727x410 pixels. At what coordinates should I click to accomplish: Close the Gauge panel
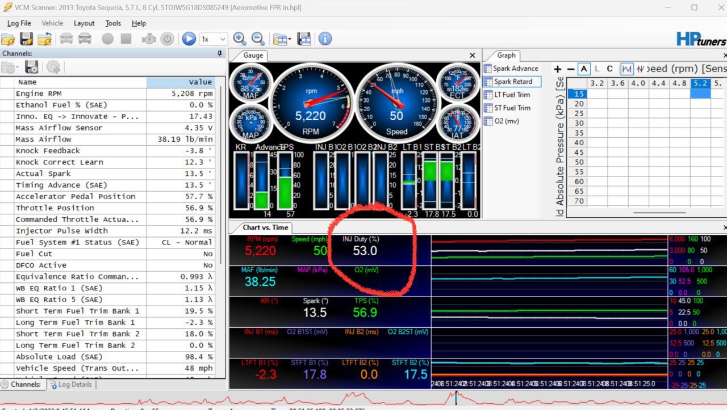pos(473,55)
